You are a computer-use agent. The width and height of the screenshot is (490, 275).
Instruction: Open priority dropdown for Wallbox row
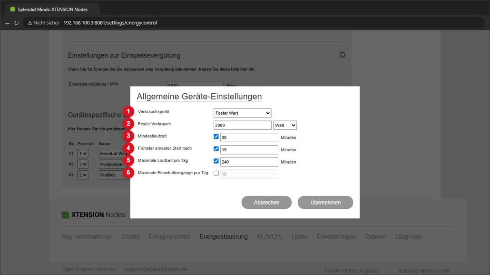pos(82,175)
